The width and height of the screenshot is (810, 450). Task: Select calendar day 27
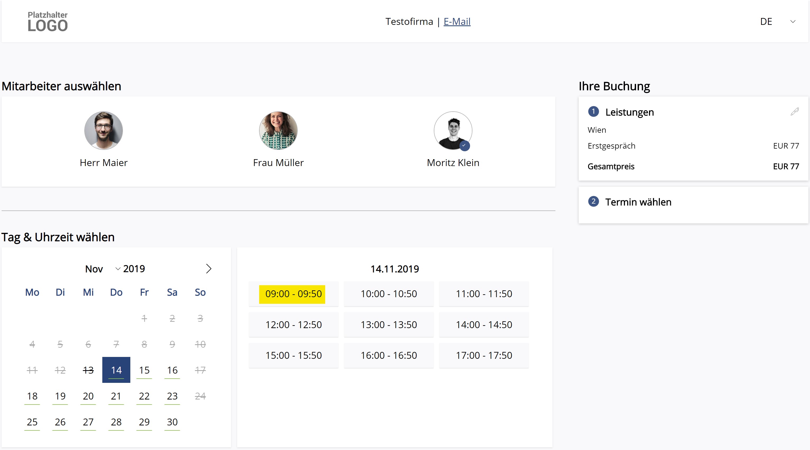88,422
